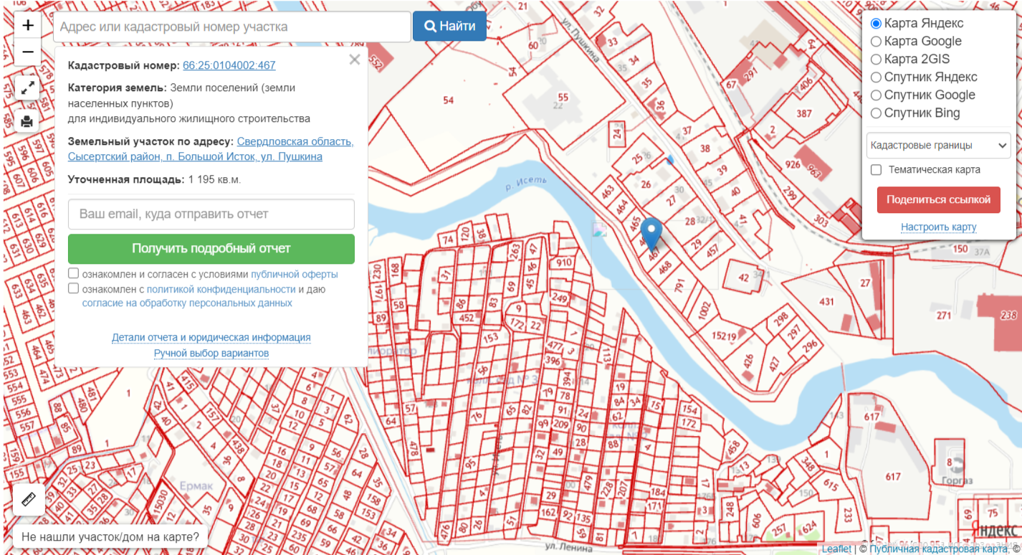Close the parcel information popup
The image size is (1022, 555).
click(x=354, y=60)
